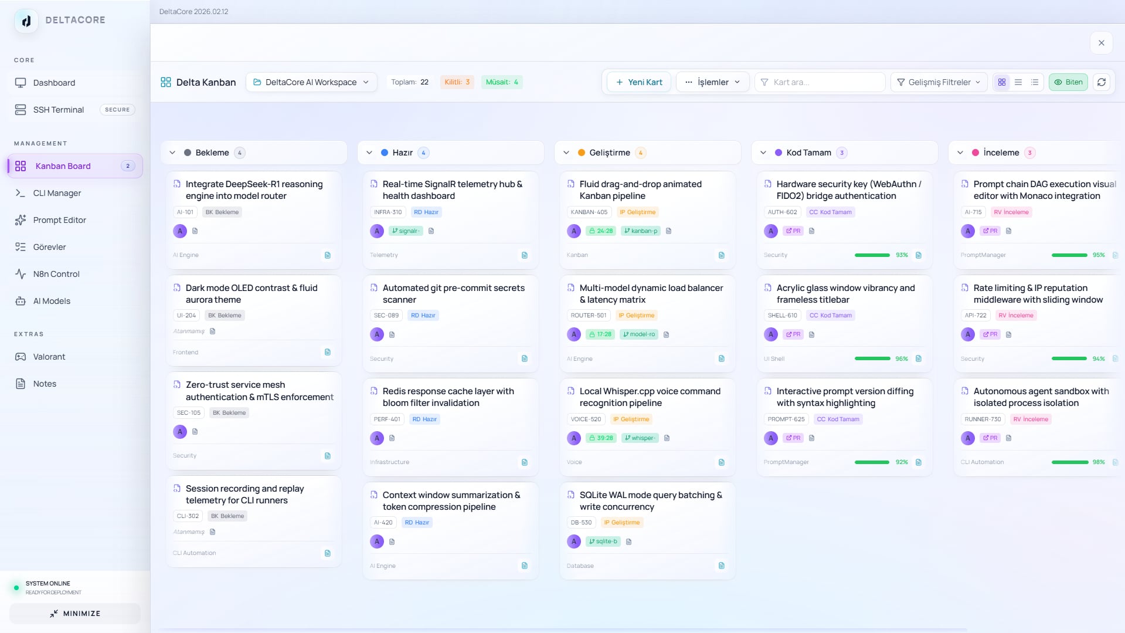Collapse the Bekleme column chevron
This screenshot has width=1125, height=633.
[172, 153]
